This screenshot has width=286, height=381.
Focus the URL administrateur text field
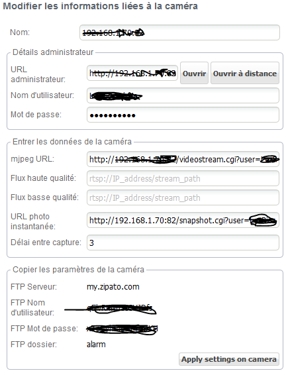click(x=132, y=73)
